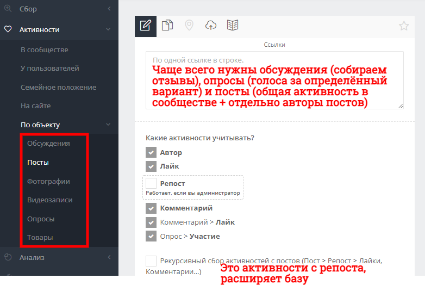Viewport: 425px width, 285px height.
Task: Click the textarea resize handle corner
Action: point(401,106)
